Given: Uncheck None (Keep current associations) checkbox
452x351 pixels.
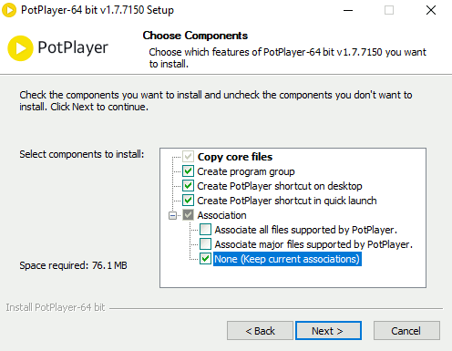Looking at the screenshot, I should click(205, 259).
